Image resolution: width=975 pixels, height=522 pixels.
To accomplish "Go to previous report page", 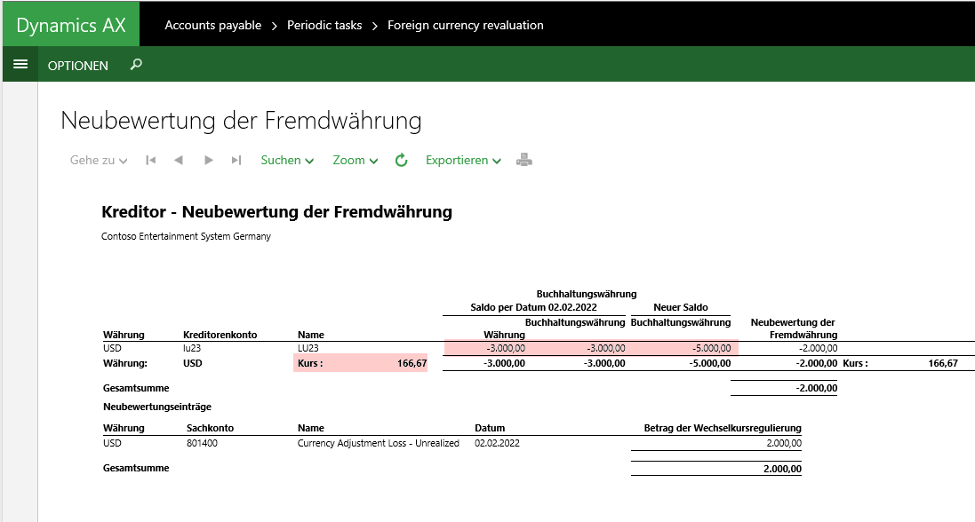I will coord(179,161).
